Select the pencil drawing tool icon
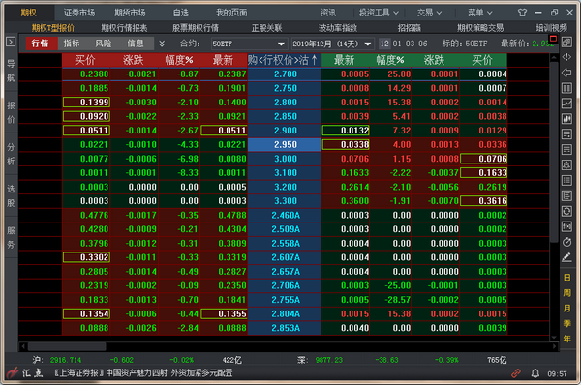Image resolution: width=581 pixels, height=385 pixels. coord(566,257)
